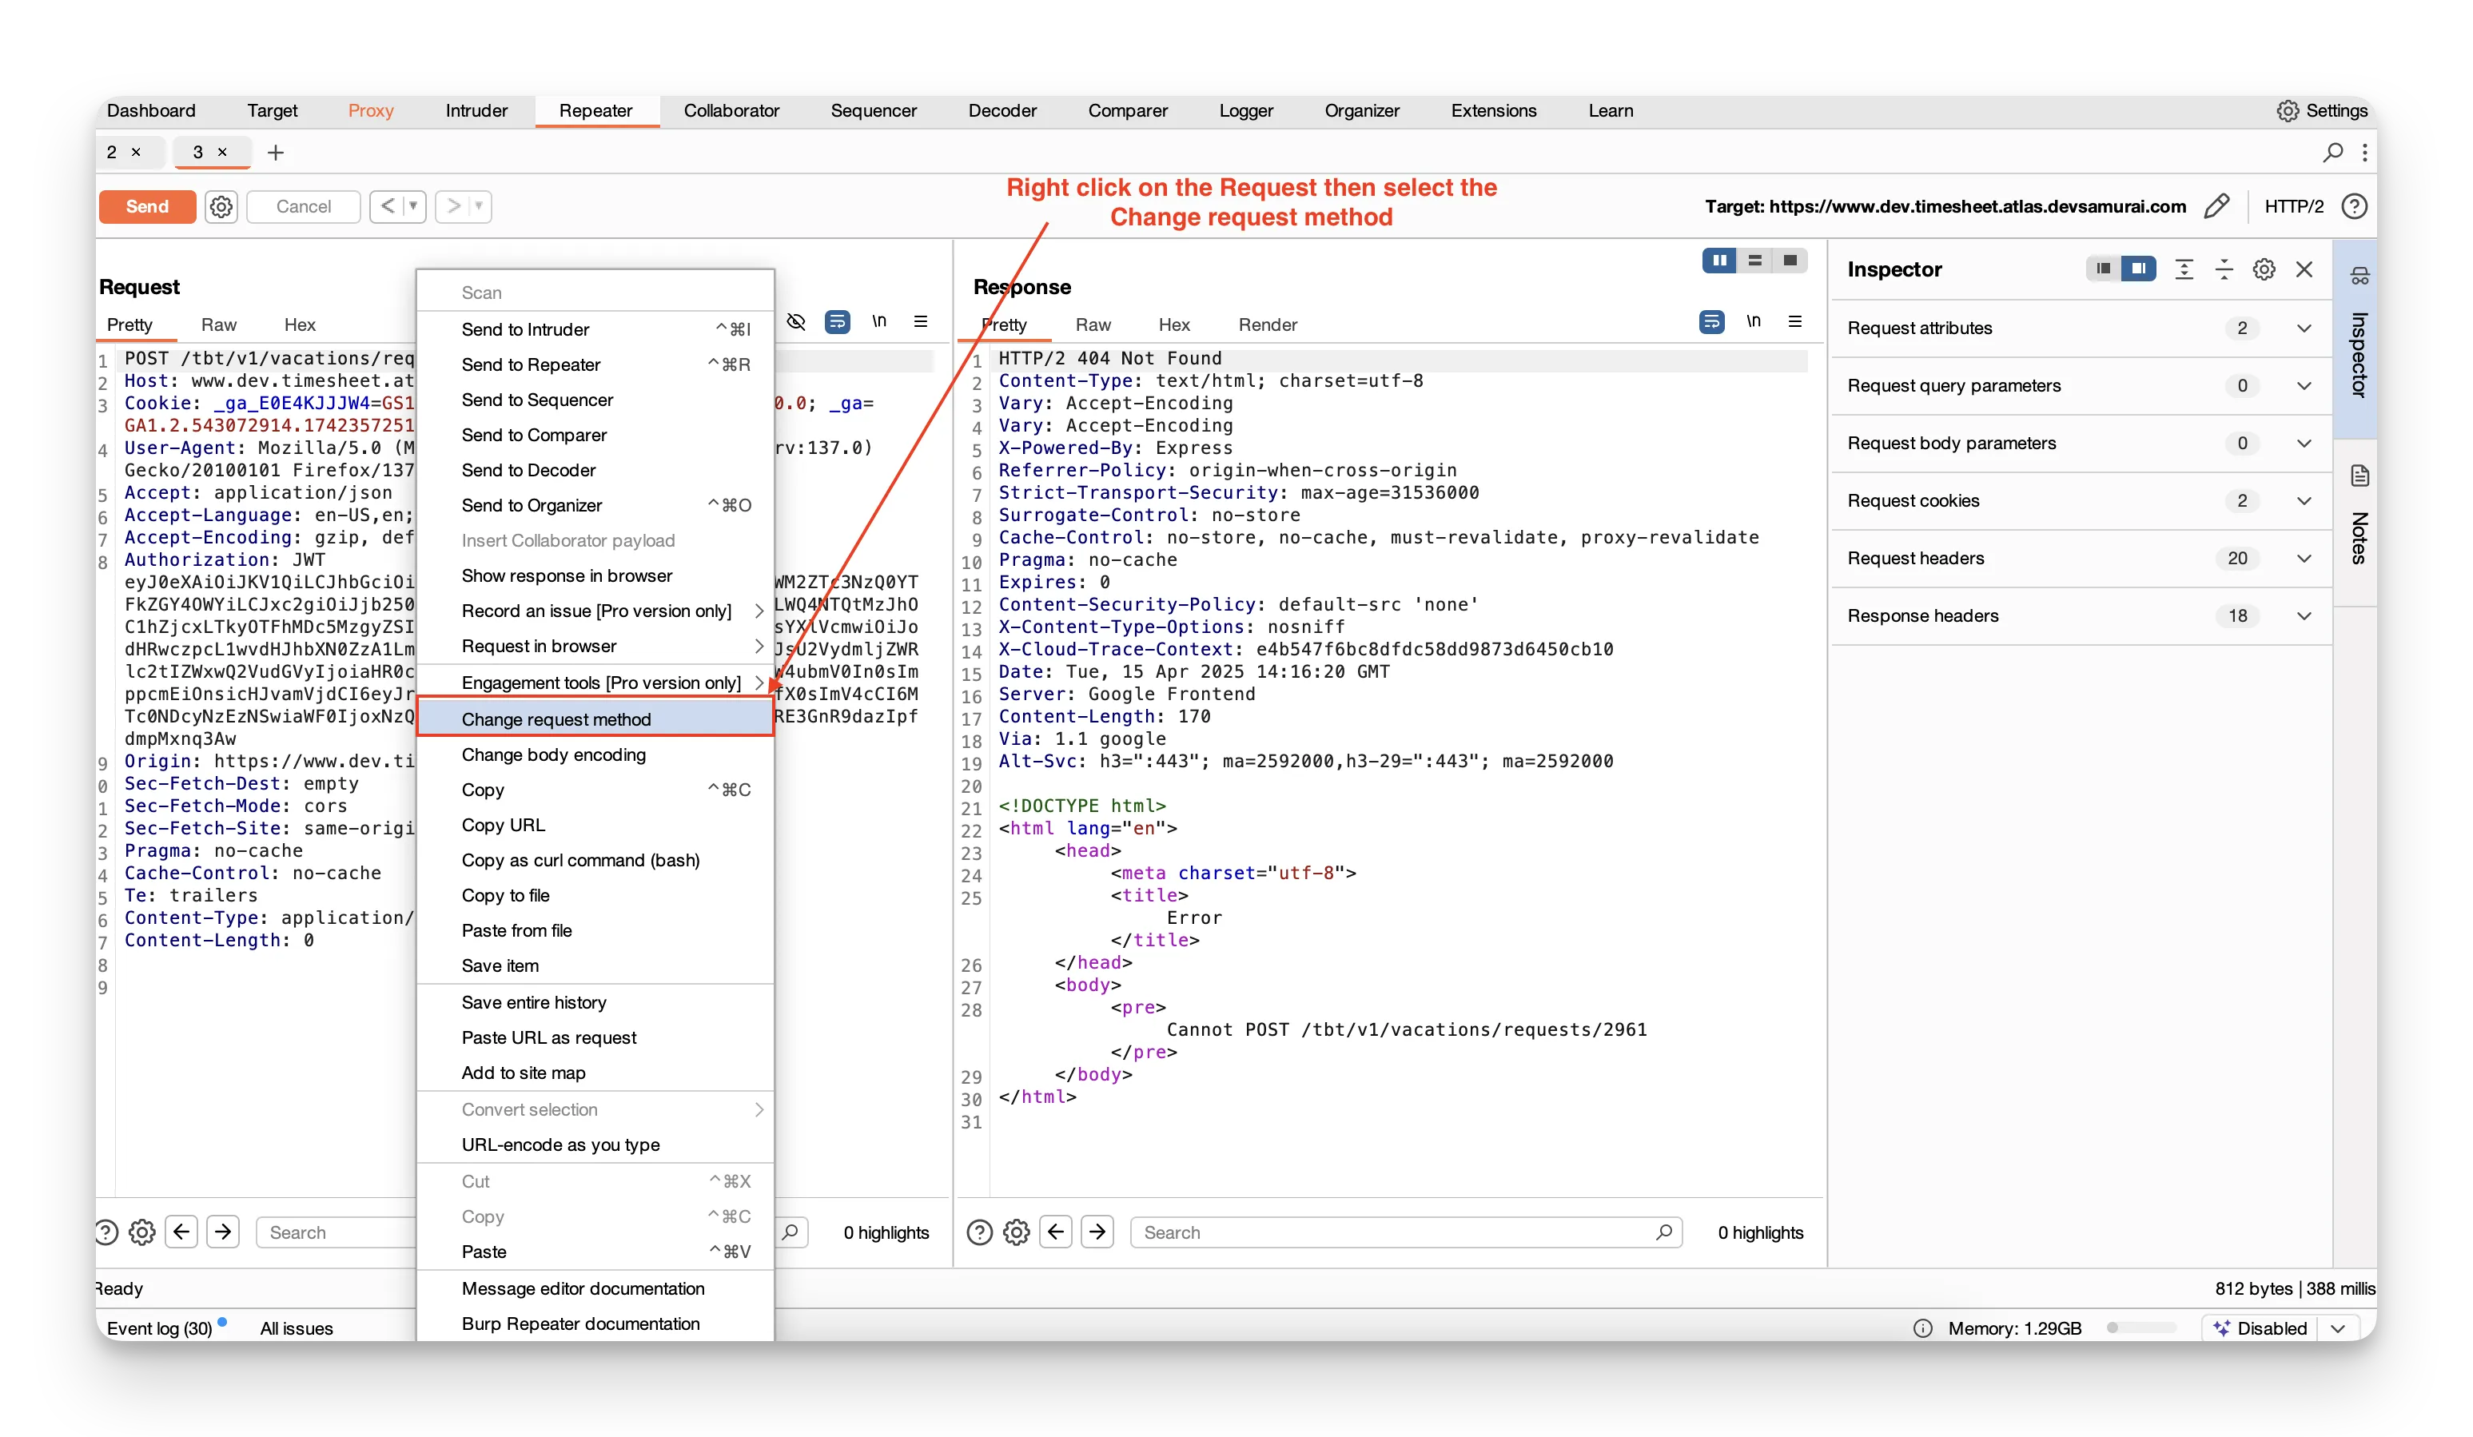Open the Event log (30)
This screenshot has height=1437, width=2473.
159,1328
